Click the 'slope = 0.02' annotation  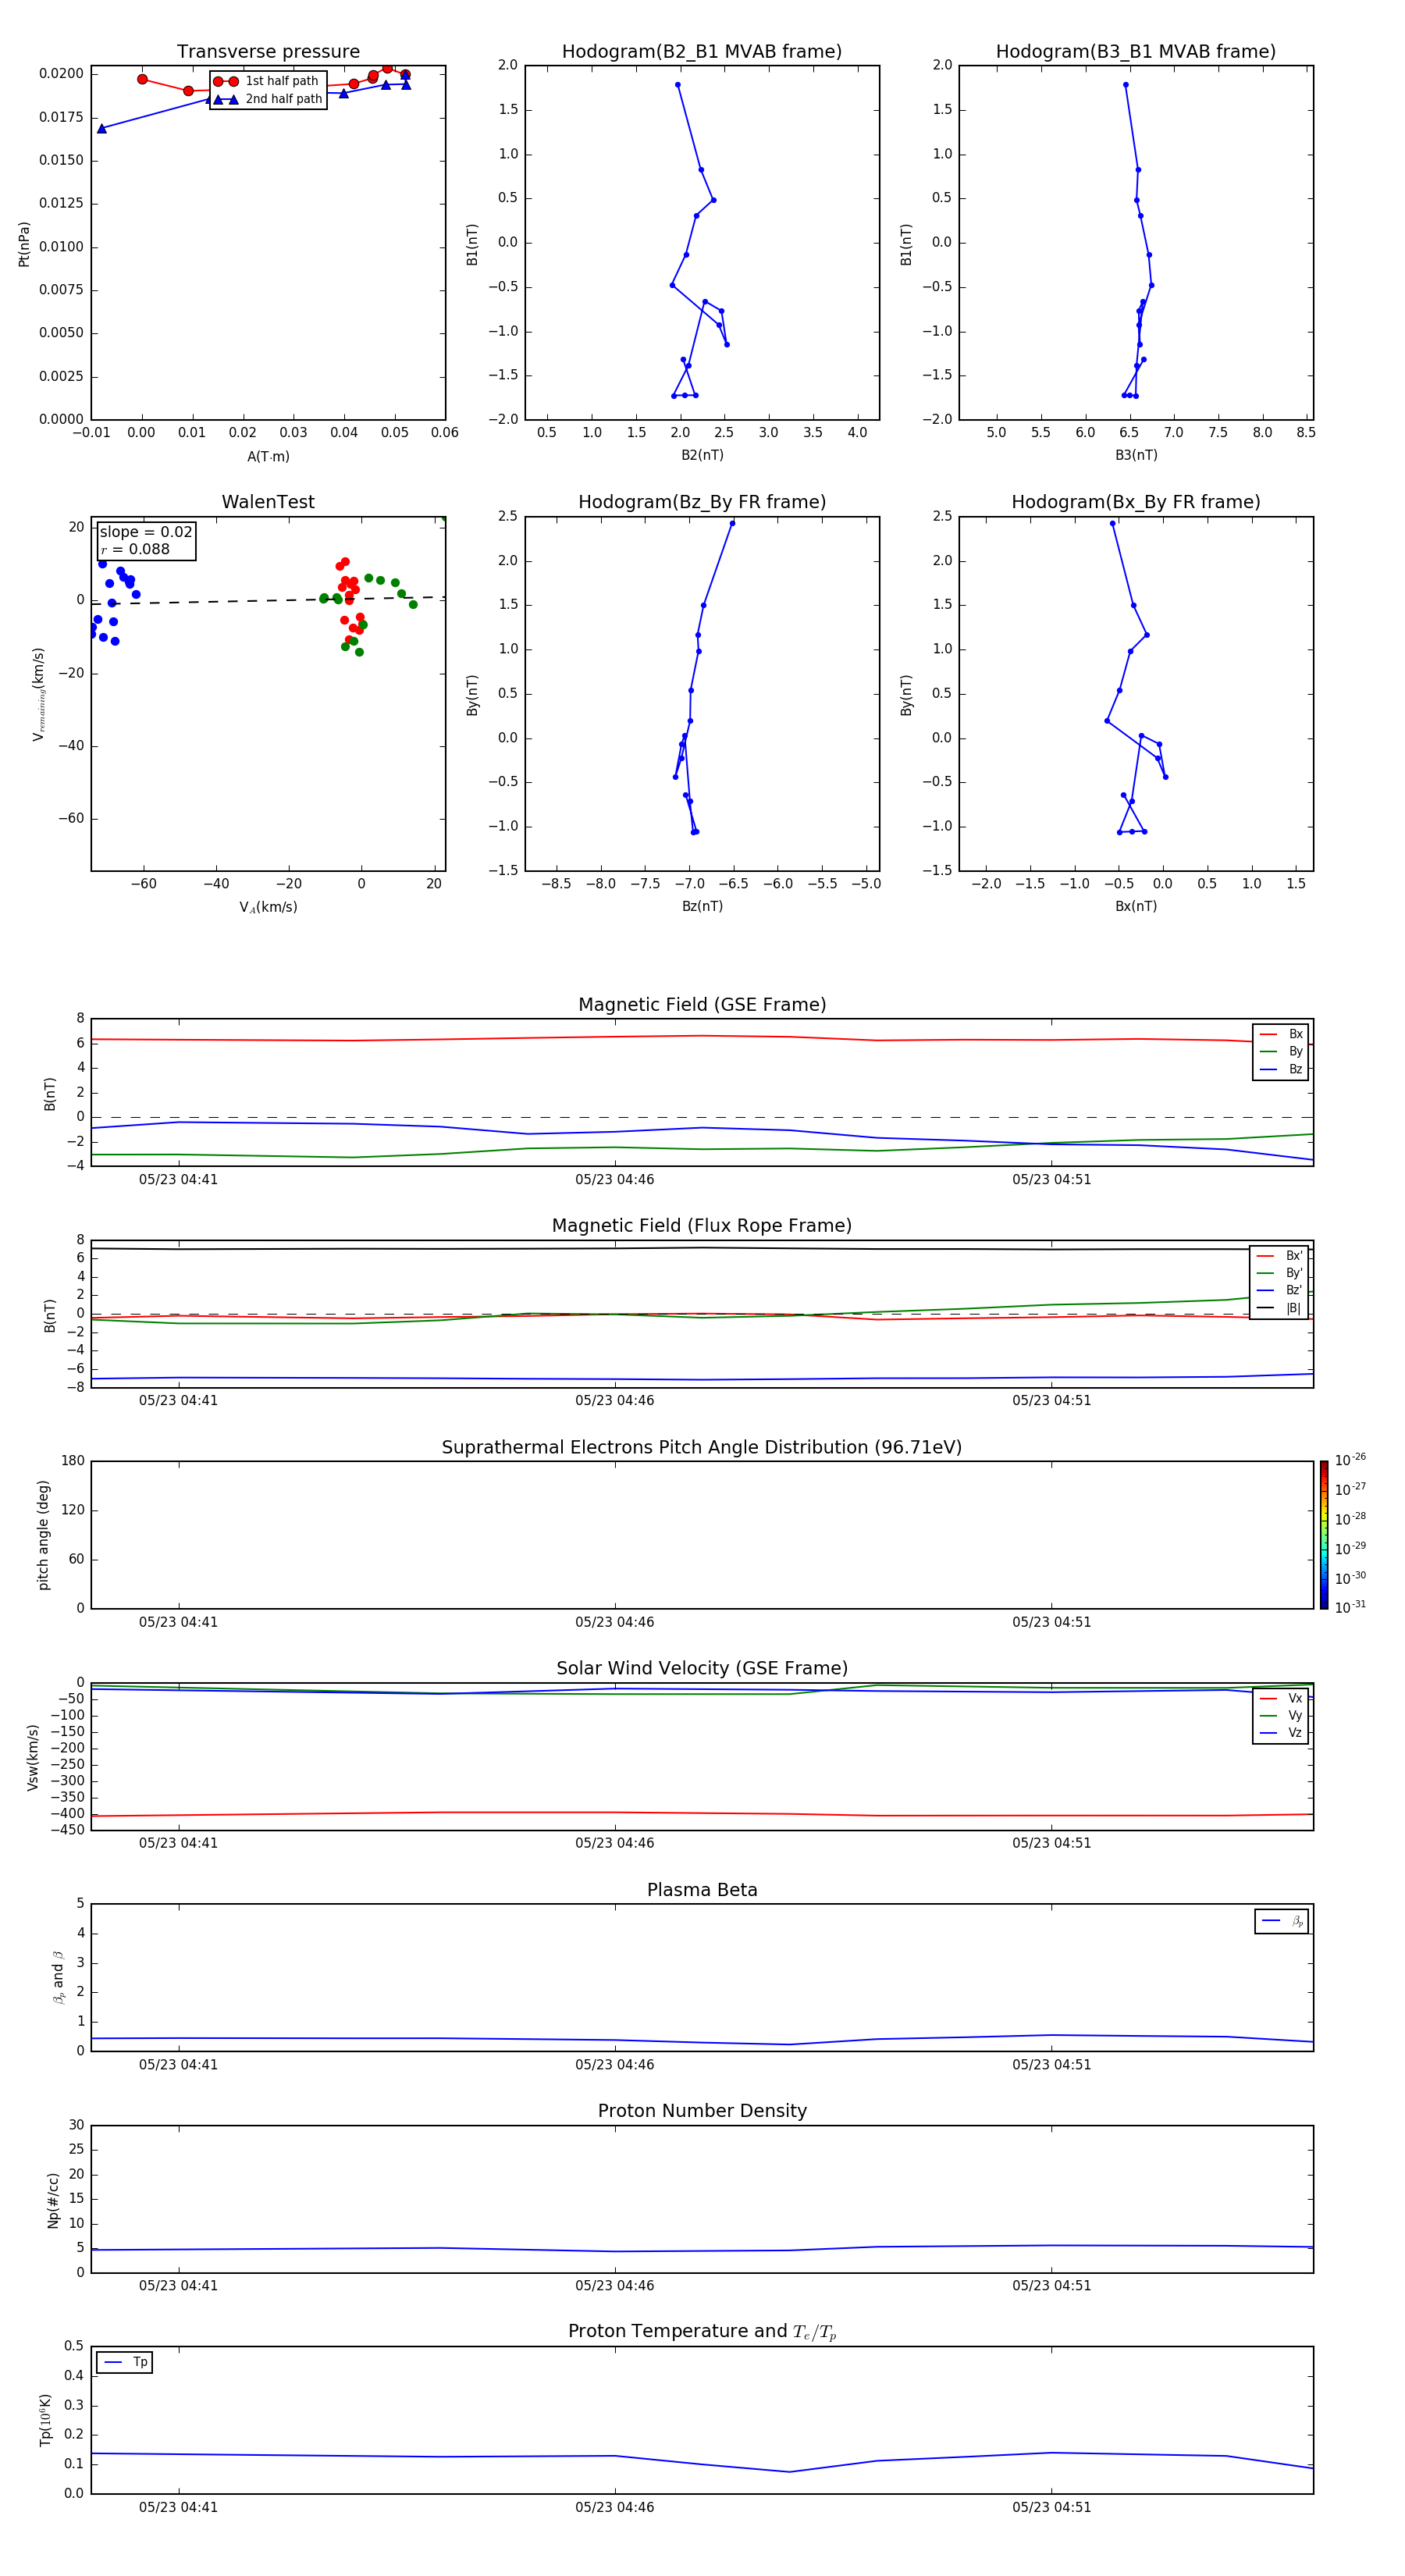[x=146, y=532]
